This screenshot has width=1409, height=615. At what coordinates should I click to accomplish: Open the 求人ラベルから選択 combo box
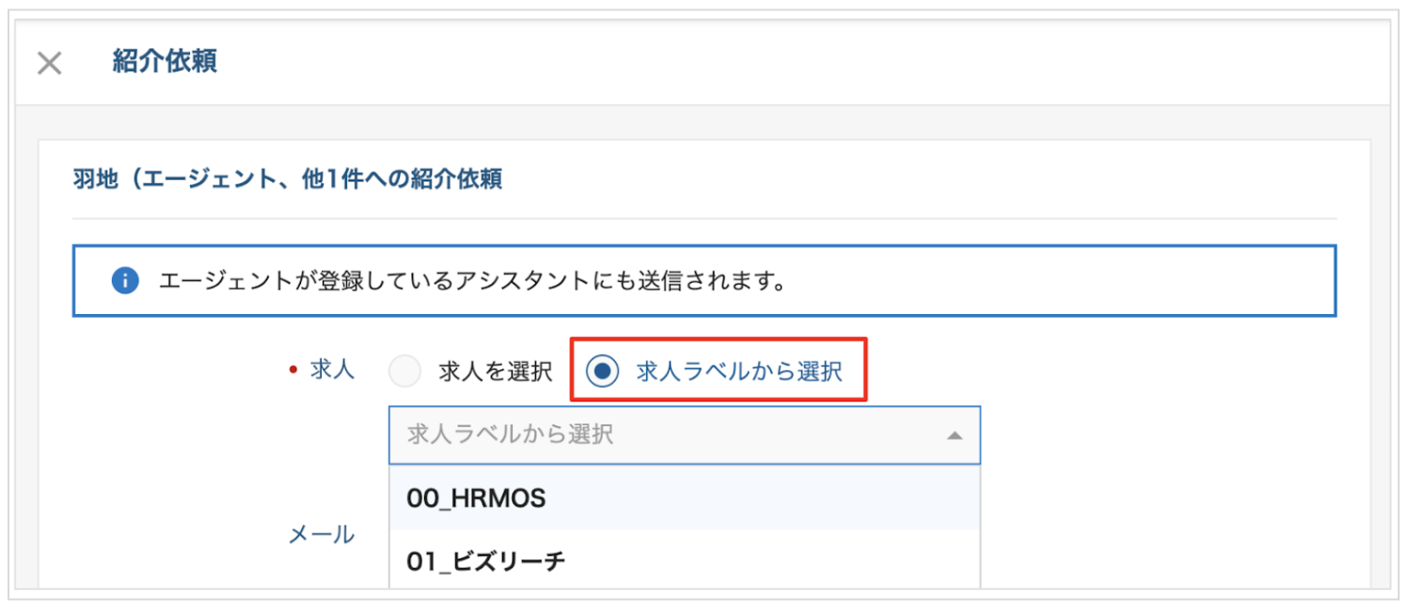point(685,434)
